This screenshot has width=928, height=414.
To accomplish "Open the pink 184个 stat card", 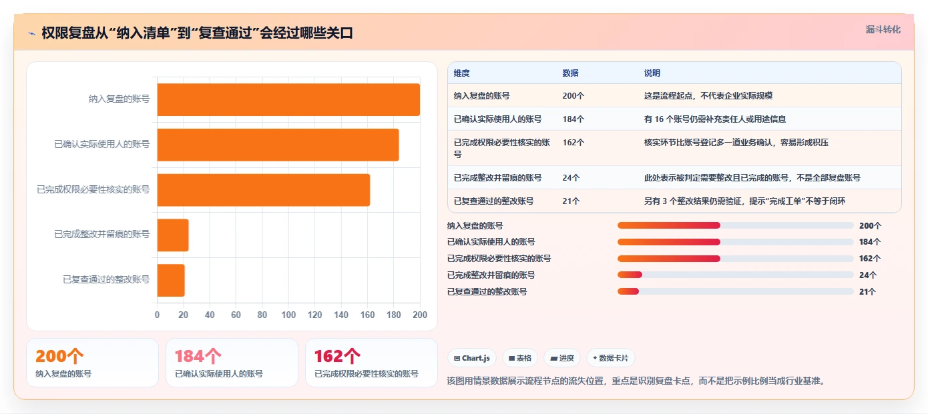I will click(232, 363).
